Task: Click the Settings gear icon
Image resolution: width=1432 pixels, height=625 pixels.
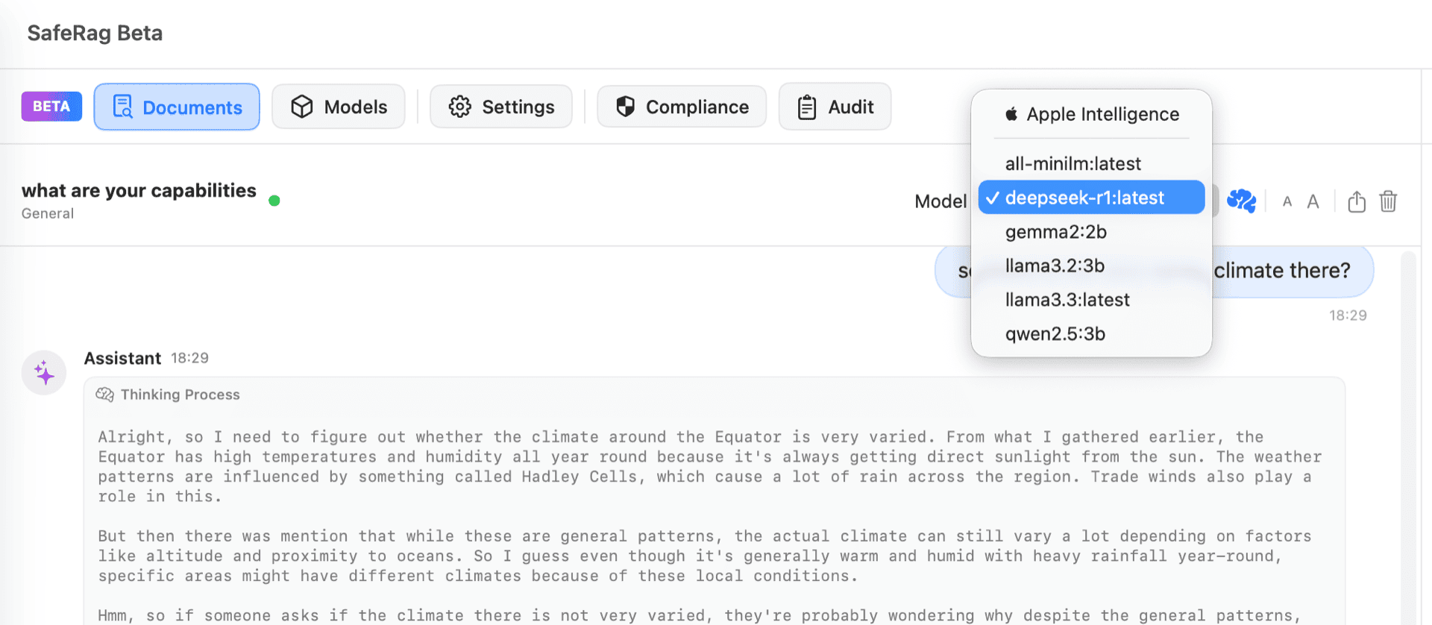Action: (x=460, y=107)
